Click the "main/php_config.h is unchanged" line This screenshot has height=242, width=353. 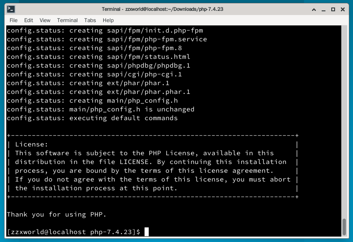132,109
